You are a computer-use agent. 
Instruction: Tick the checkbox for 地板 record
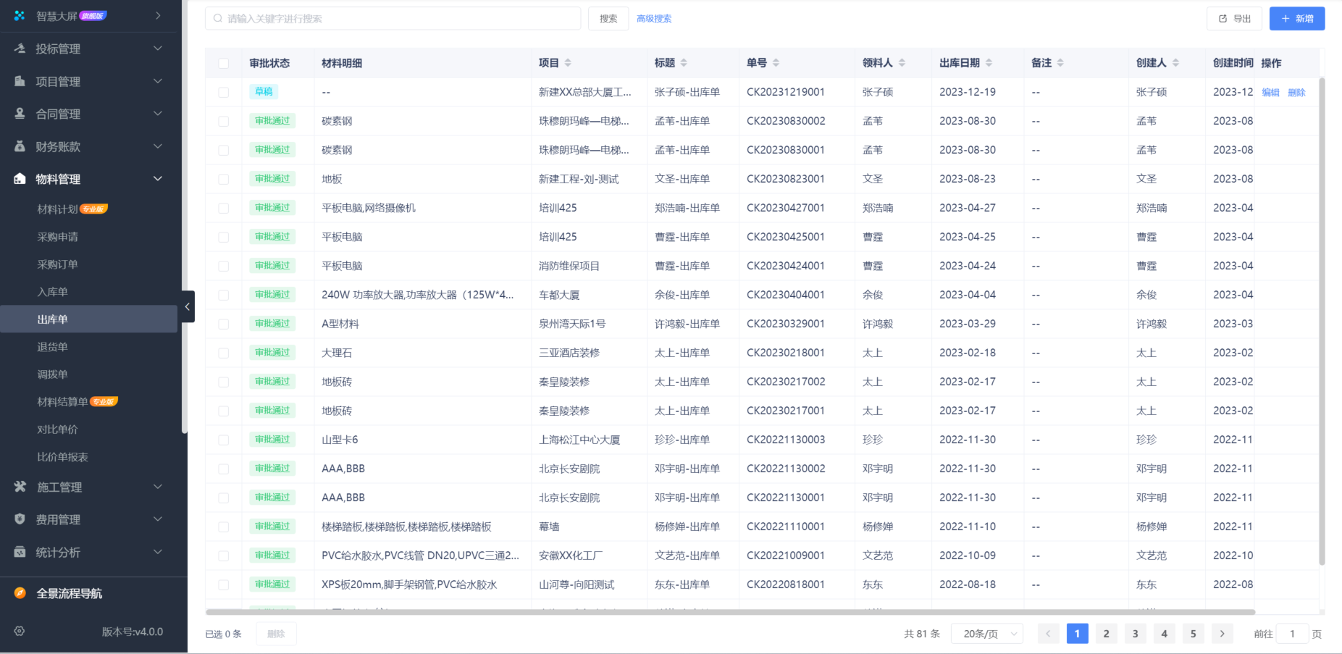tap(223, 179)
